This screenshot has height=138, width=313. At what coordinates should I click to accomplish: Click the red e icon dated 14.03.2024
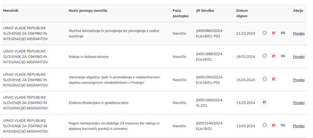coord(264,103)
